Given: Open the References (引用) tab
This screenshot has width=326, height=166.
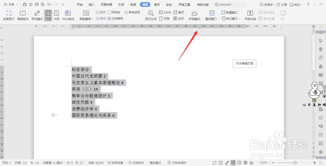Looking at the screenshot, I should point(121,5).
